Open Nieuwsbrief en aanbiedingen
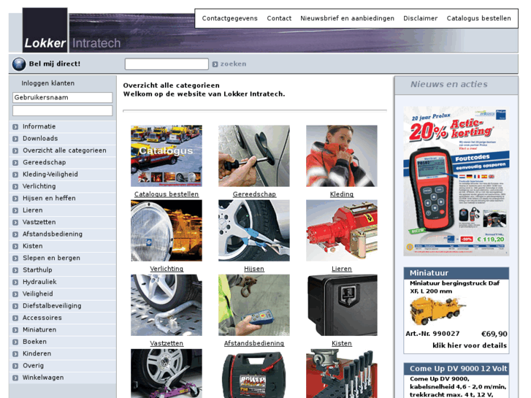Screen dimensions: 531x398 click(347, 18)
